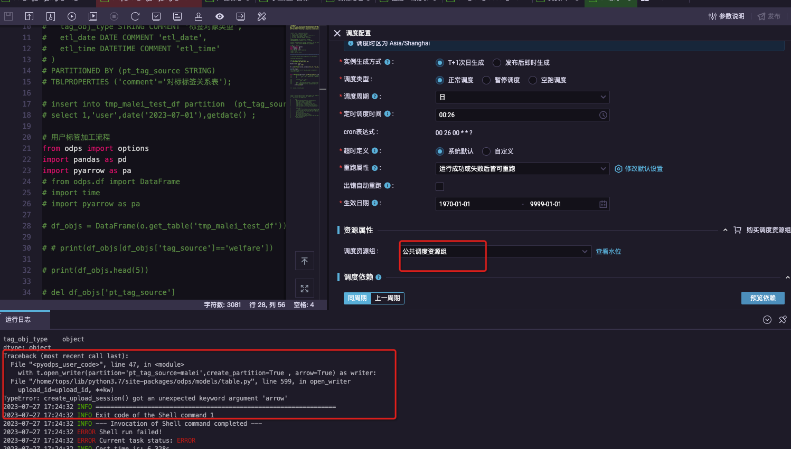Collapse the 调度依赖 section
This screenshot has height=449, width=791.
787,277
